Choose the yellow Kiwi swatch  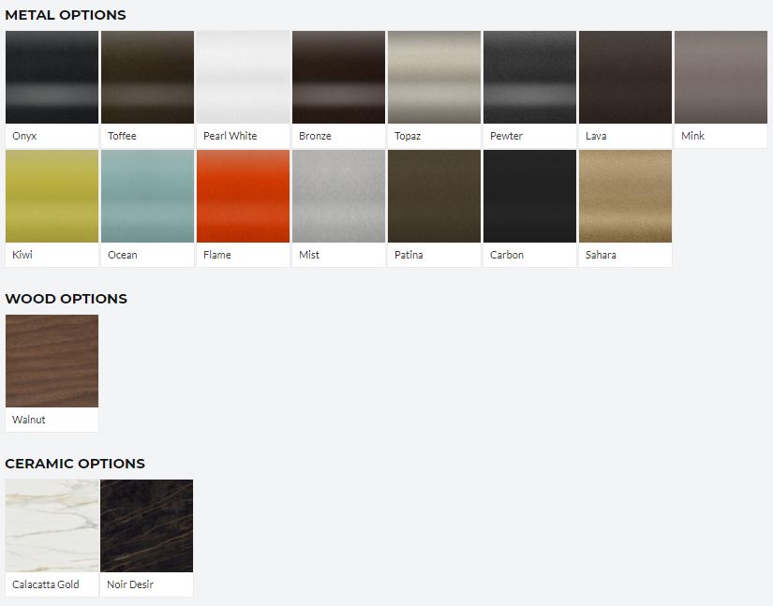[52, 196]
